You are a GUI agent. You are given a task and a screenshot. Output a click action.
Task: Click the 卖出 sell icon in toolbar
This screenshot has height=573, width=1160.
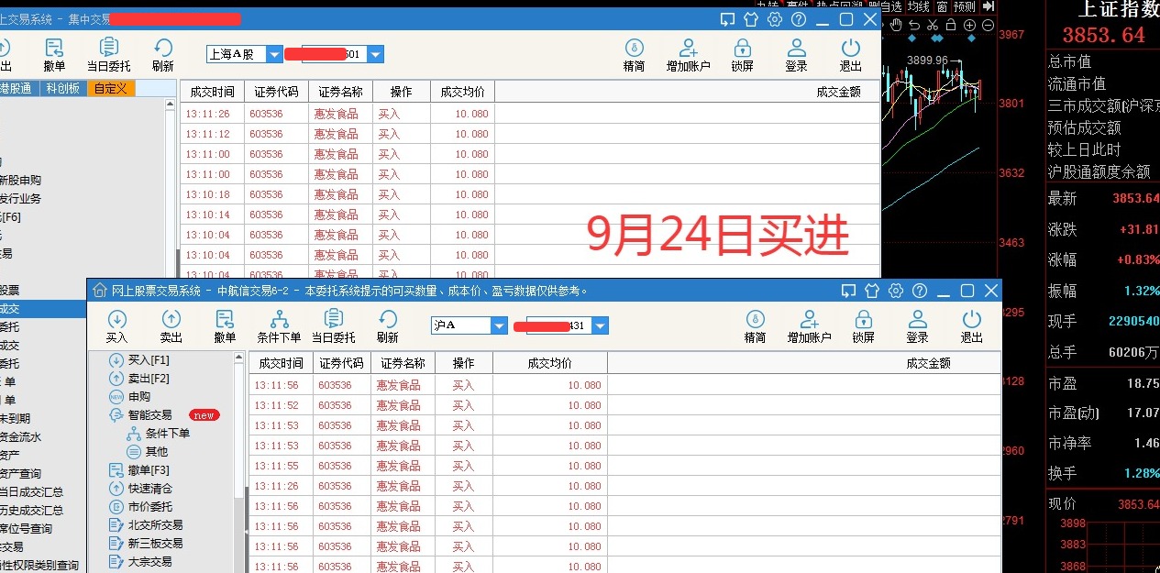point(171,325)
